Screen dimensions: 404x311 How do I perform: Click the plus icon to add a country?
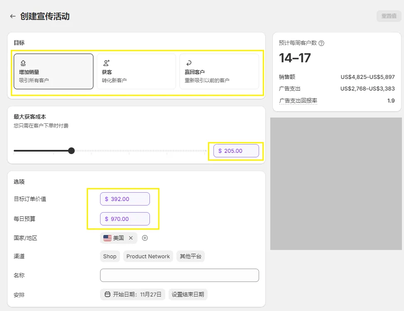point(145,238)
